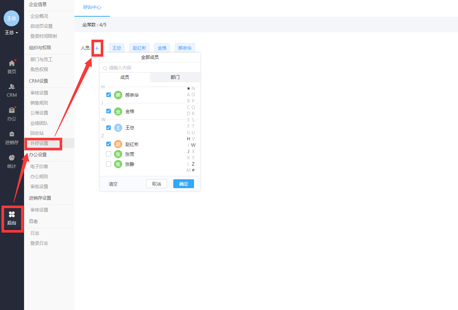Open the 办公 briefcase icon

[12, 110]
